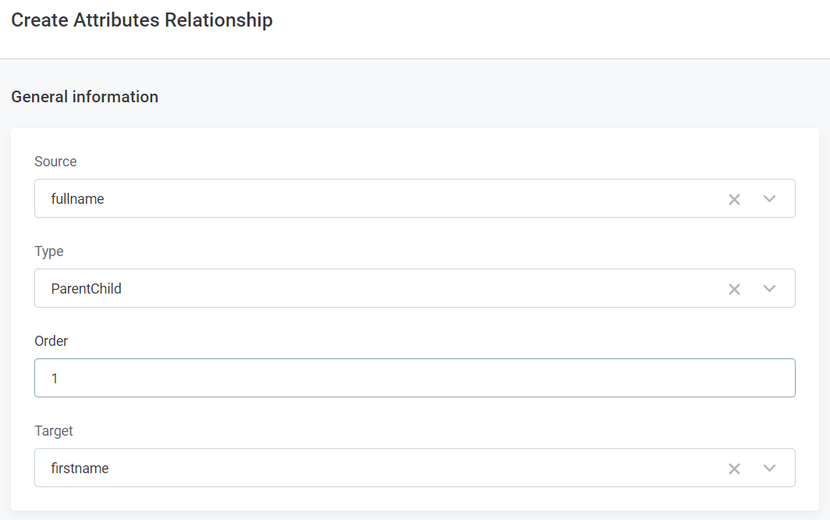Clear the Source field selection
This screenshot has height=520, width=830.
coord(734,199)
